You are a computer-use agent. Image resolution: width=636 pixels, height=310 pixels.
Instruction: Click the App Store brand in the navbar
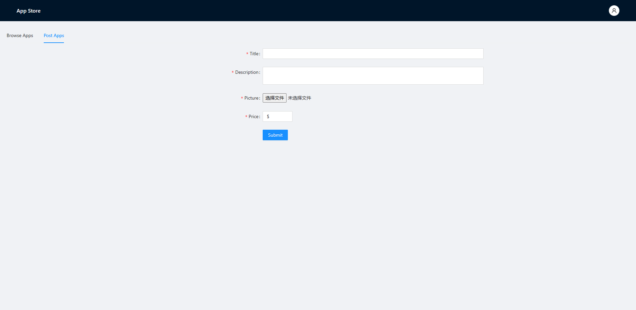point(28,11)
